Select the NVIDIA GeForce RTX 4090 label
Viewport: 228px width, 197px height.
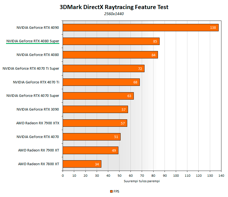click(x=38, y=28)
